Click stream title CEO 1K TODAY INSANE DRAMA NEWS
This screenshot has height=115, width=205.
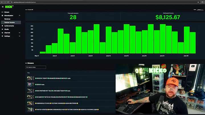[x=53, y=78]
